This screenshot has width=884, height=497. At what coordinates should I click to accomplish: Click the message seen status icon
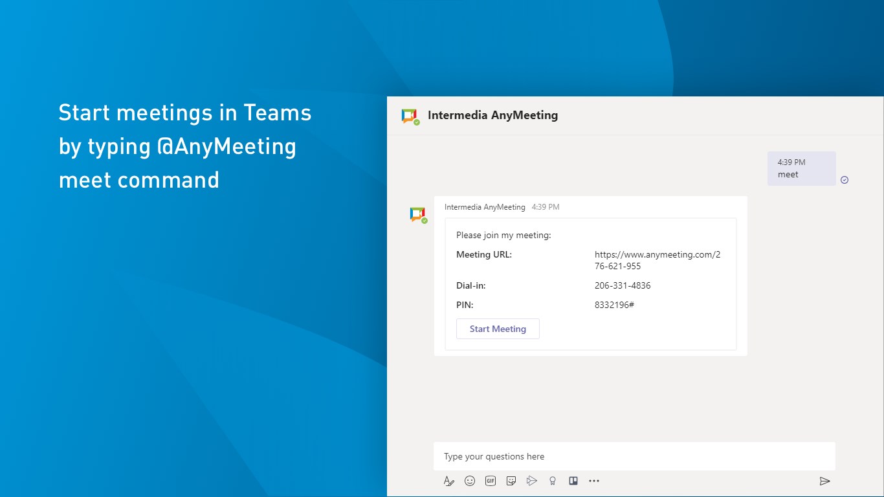coord(845,180)
